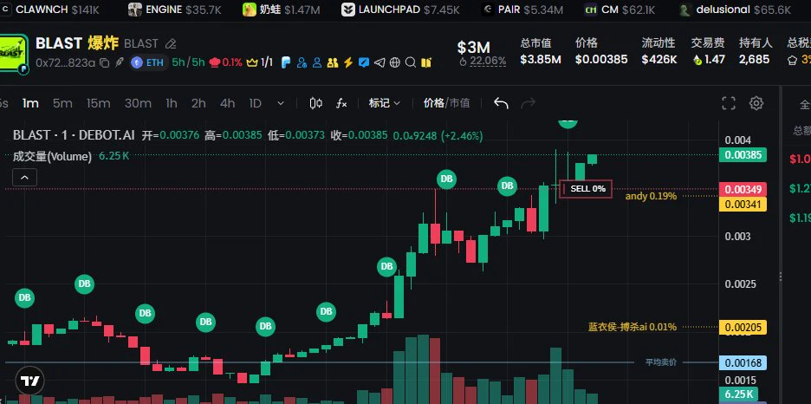Click the yellow 0.00341 price axis tag

click(743, 205)
